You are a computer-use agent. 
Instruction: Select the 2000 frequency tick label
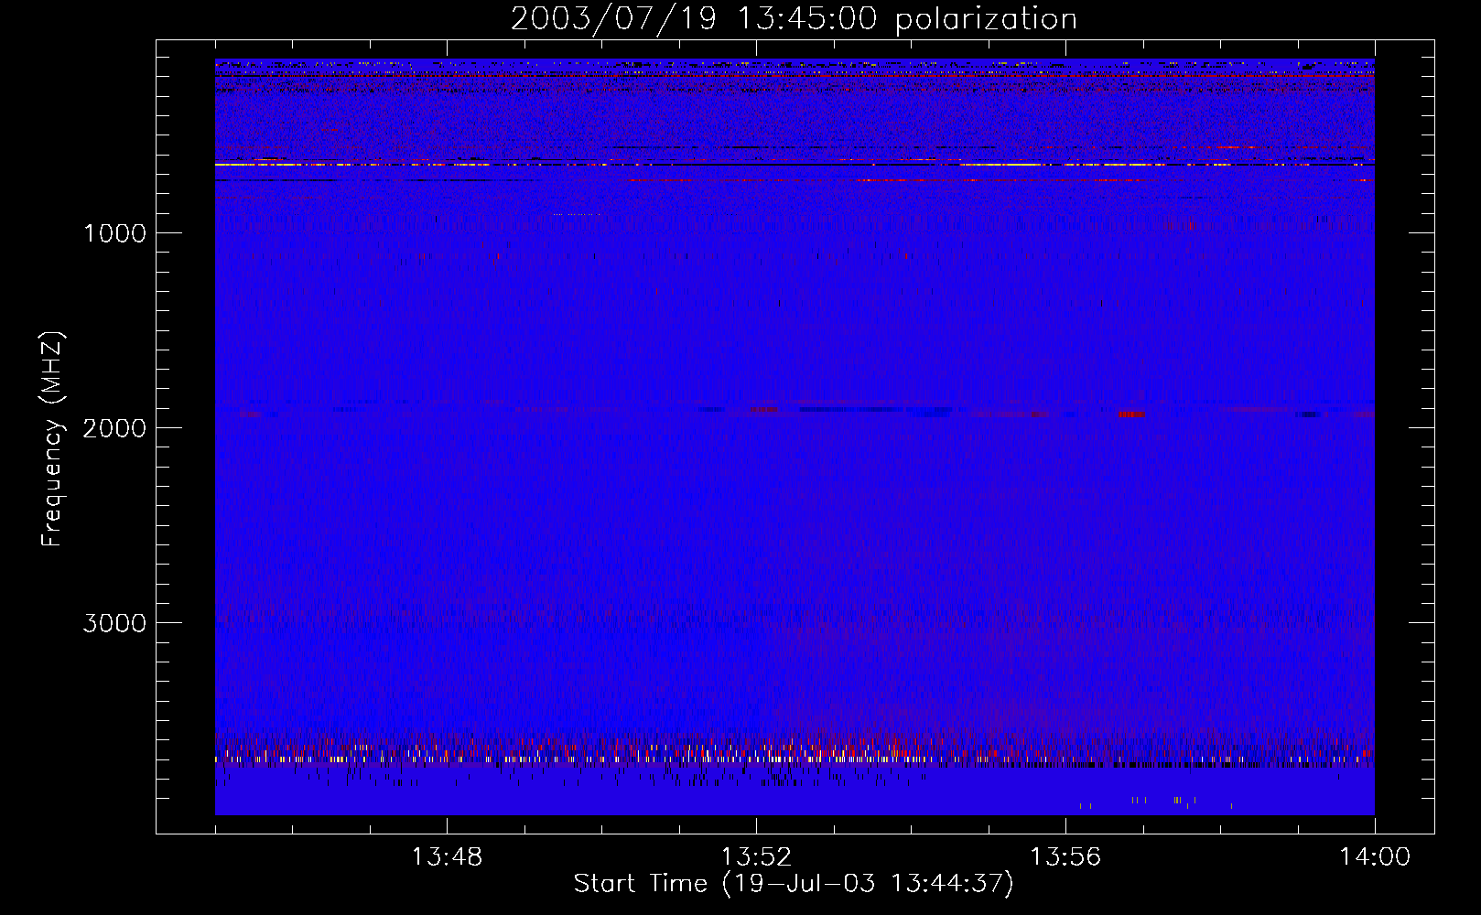[114, 428]
